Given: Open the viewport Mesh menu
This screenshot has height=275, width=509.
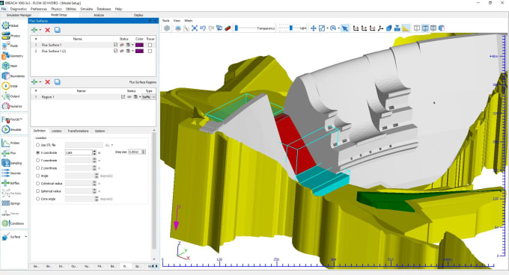Looking at the screenshot, I should click(x=189, y=20).
